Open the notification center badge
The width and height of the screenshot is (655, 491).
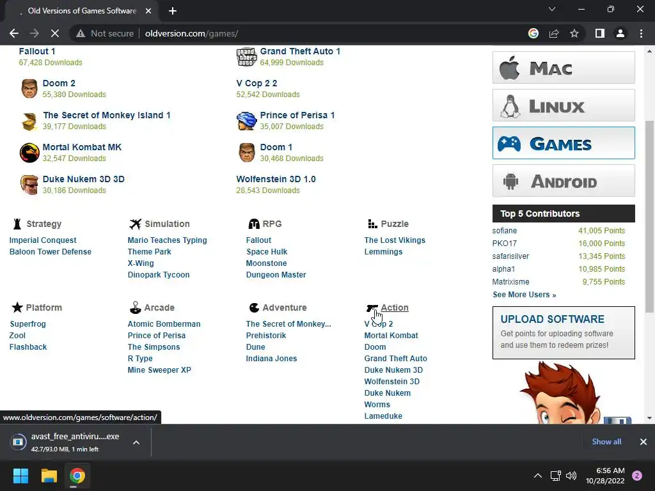click(637, 476)
